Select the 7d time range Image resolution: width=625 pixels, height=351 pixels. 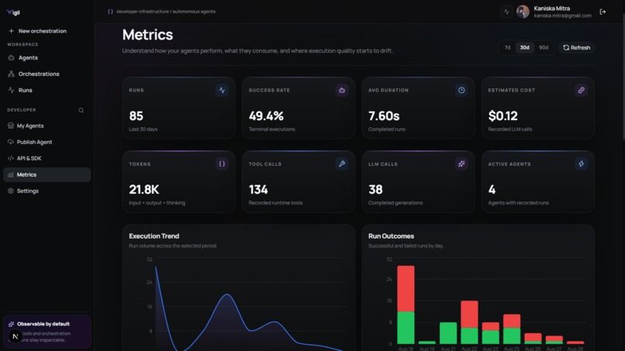point(507,47)
